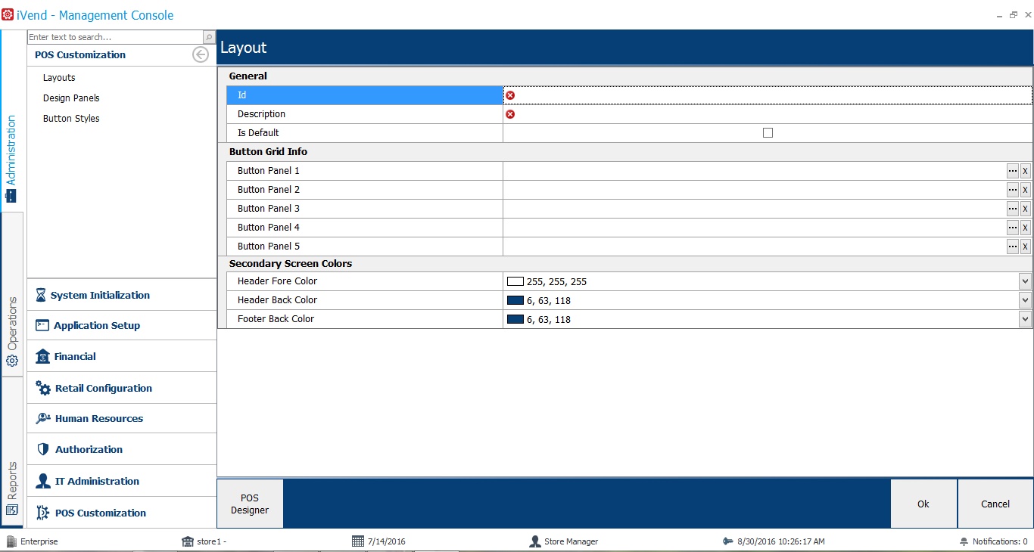
Task: Click the Store Manager user icon
Action: [x=535, y=541]
